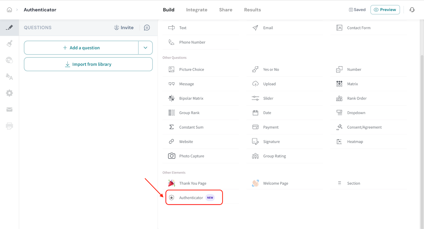Switch to the Results tab

pos(252,10)
